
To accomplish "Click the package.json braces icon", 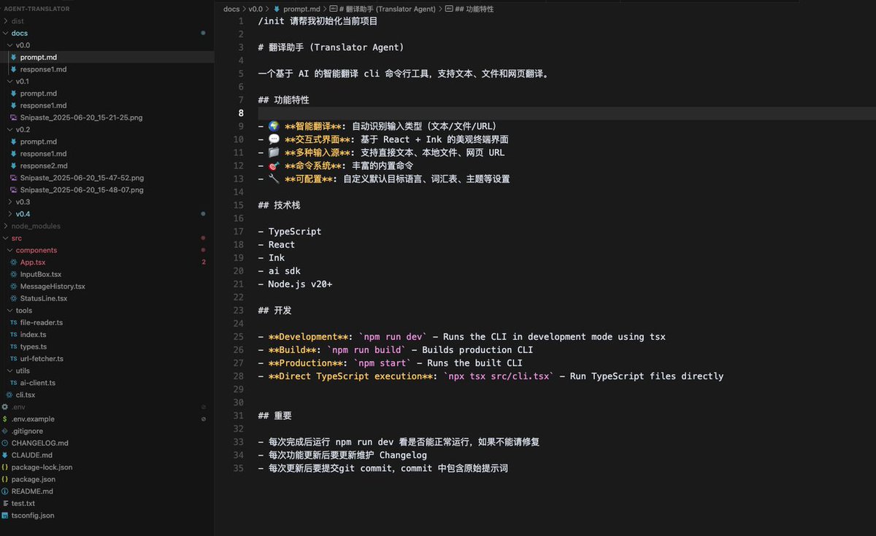I will click(5, 479).
